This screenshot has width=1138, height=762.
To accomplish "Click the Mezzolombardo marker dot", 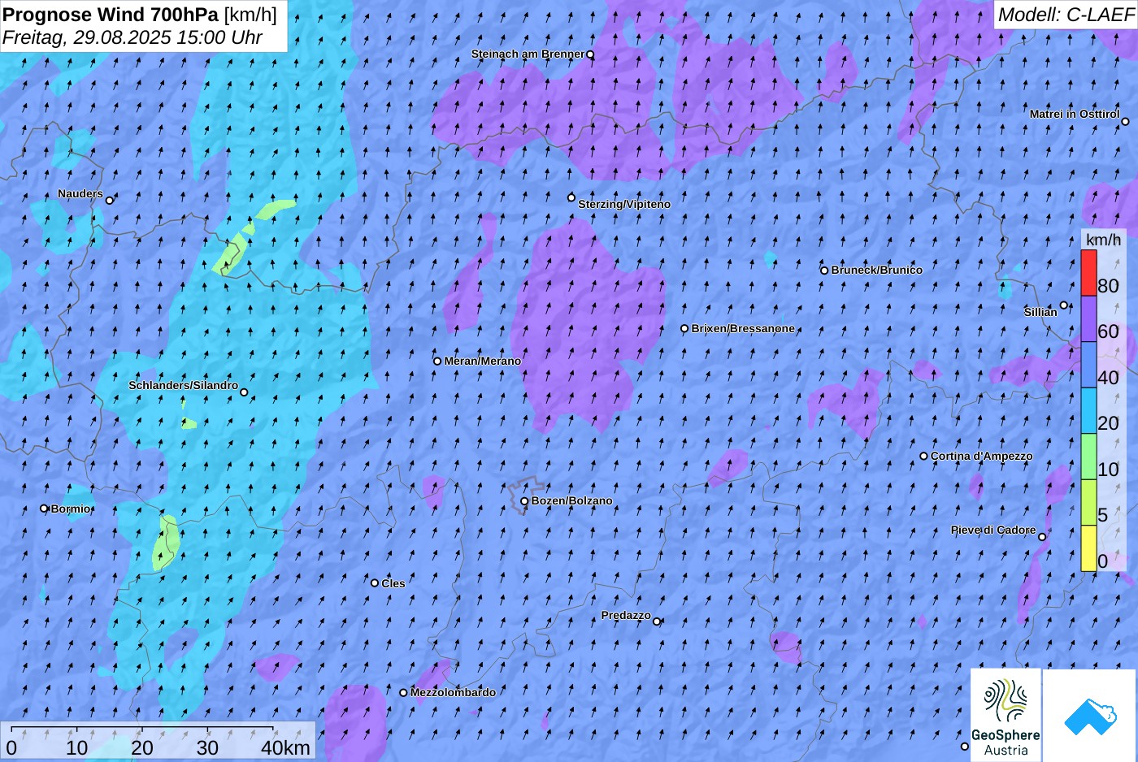I will pos(403,693).
